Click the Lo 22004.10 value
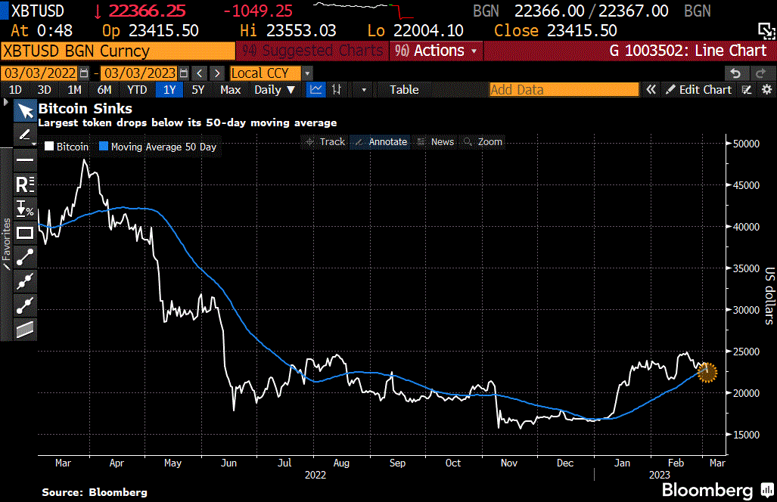The width and height of the screenshot is (777, 502). click(x=429, y=31)
